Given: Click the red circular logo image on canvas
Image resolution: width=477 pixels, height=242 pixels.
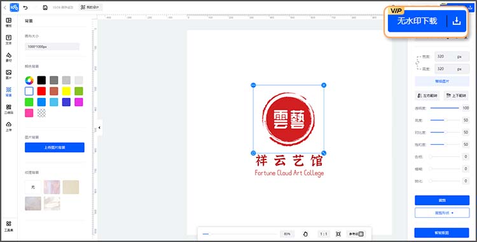Looking at the screenshot, I should pyautogui.click(x=288, y=119).
